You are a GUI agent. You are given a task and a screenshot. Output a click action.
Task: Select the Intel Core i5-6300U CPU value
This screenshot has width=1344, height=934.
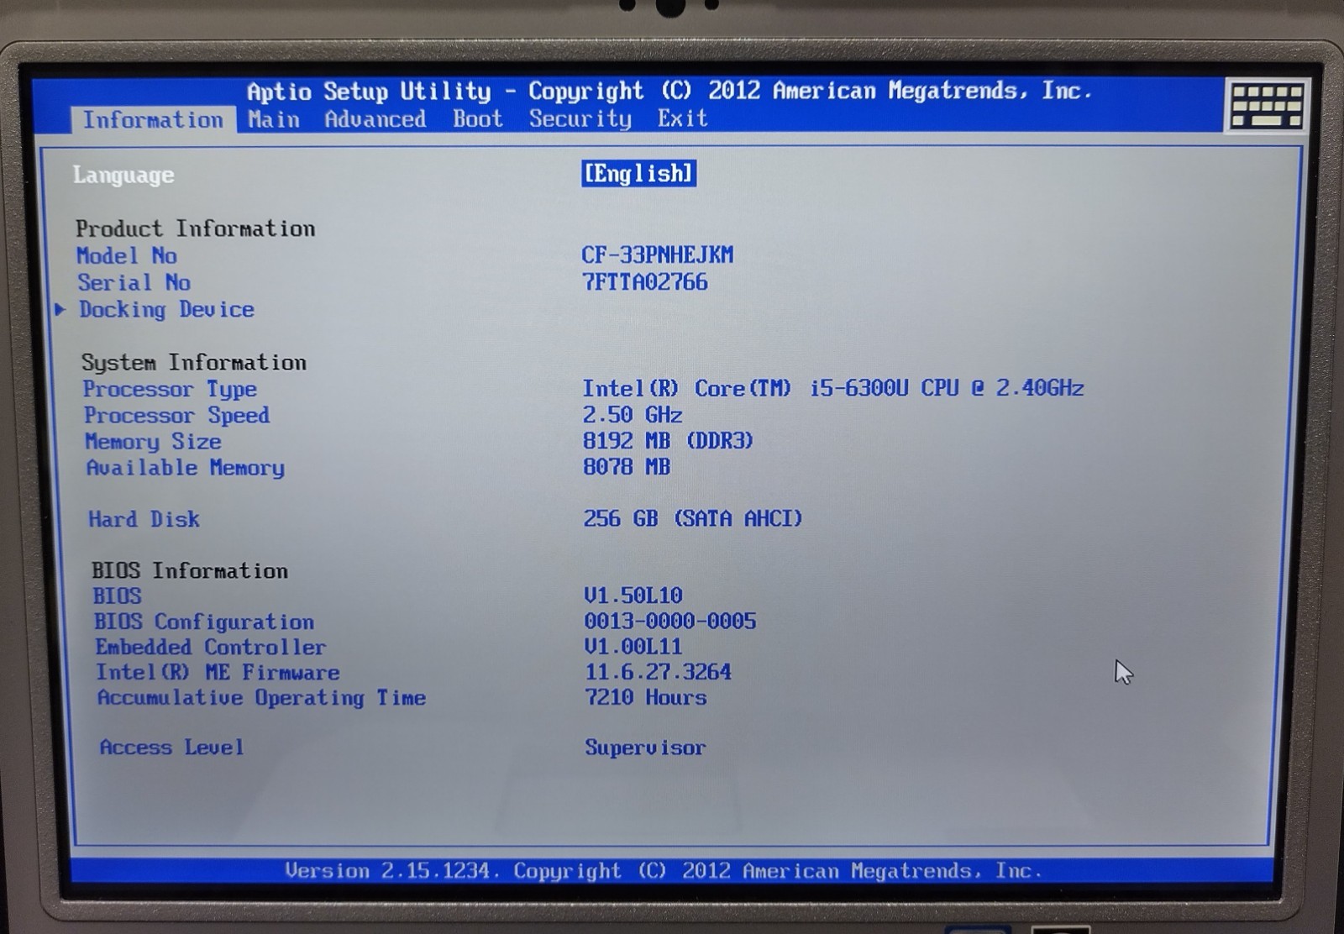(x=833, y=388)
